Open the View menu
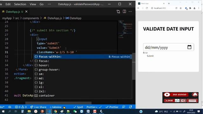The height and width of the screenshot is (114, 203). (x=33, y=4)
